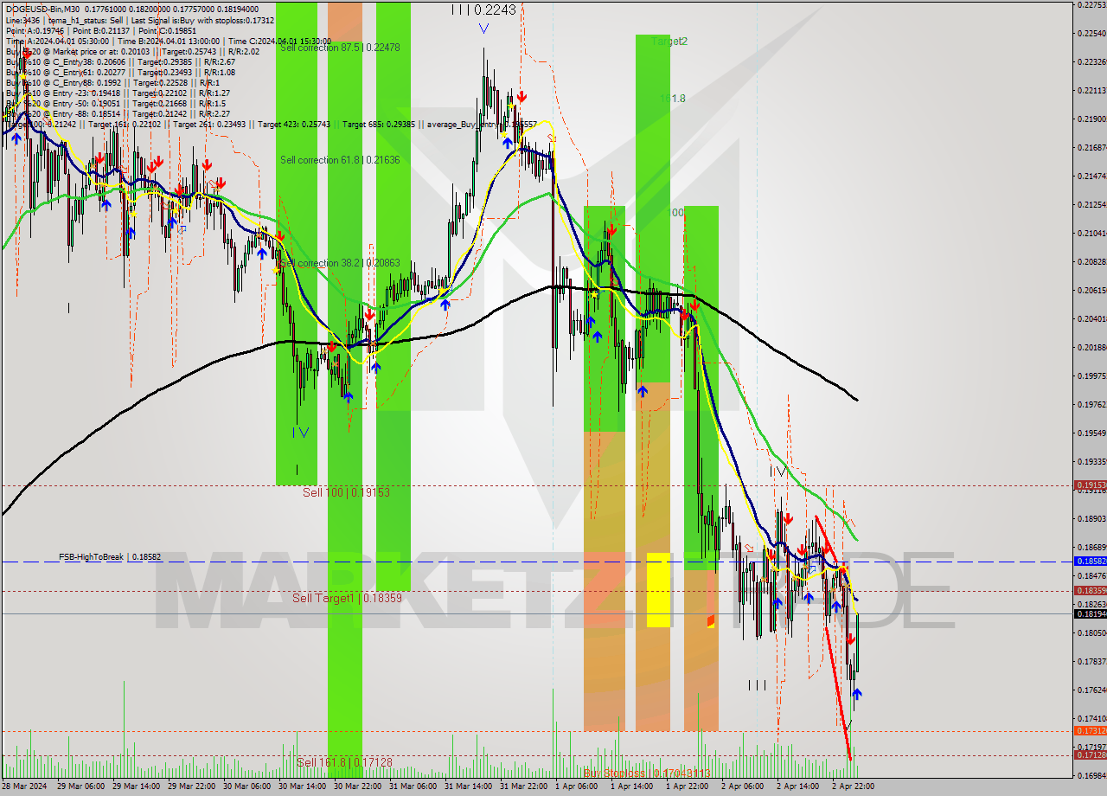
Task: Click the black current price tag 0.18194
Action: 1090,613
